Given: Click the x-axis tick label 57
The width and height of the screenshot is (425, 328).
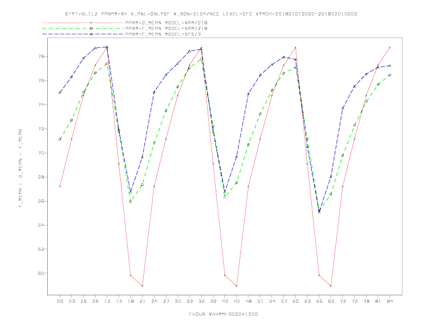Looking at the screenshot, I should tap(284, 301).
